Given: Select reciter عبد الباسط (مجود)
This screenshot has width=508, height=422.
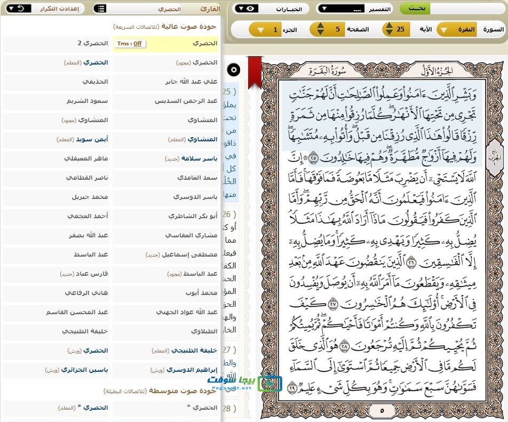Looking at the screenshot, I should point(166,274).
